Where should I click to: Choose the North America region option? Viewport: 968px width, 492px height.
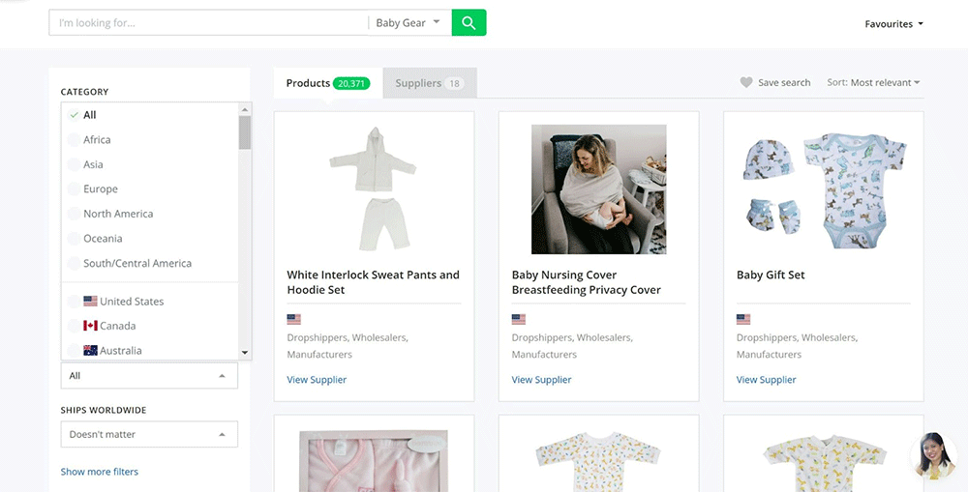click(117, 214)
